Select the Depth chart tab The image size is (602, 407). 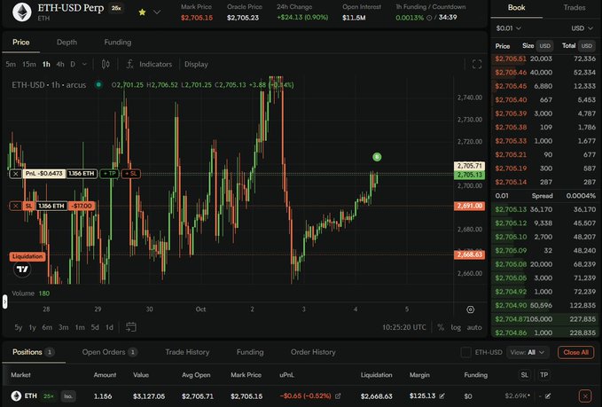click(66, 43)
